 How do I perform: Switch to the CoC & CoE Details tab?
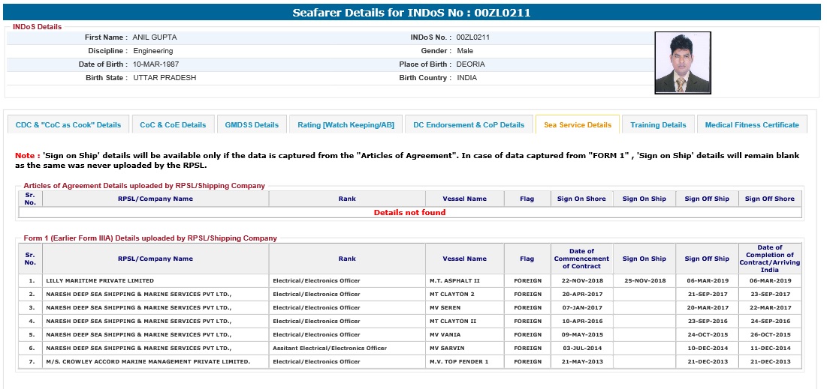(x=173, y=125)
